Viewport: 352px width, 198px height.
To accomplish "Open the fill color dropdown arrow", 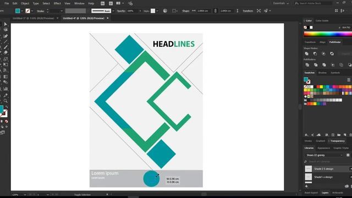I will pos(22,11).
